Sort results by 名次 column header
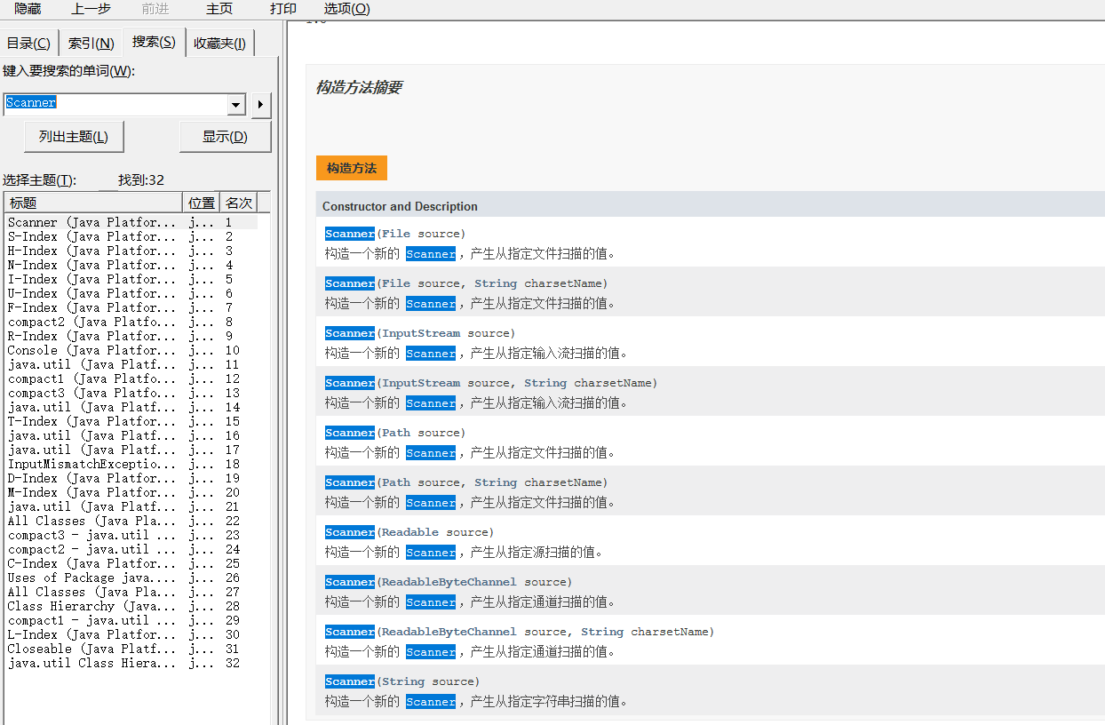The image size is (1105, 725). tap(239, 203)
